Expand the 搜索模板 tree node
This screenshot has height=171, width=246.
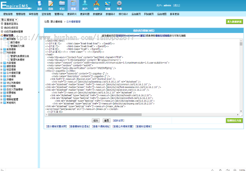(1, 66)
